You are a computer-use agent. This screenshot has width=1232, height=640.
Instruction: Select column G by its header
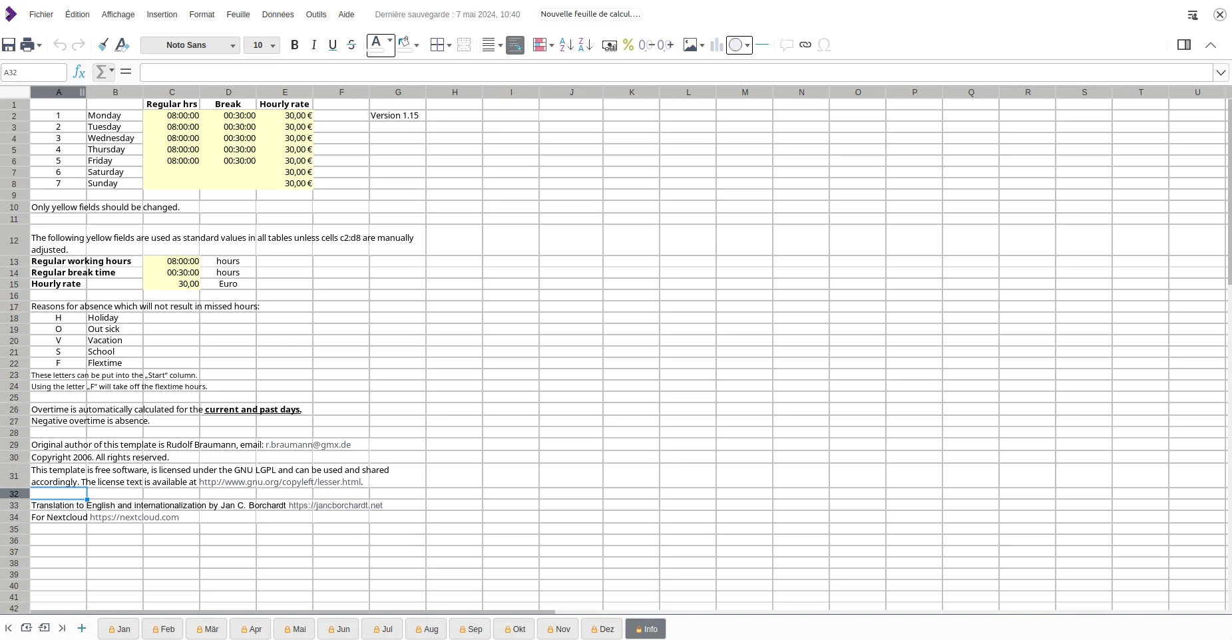point(398,92)
